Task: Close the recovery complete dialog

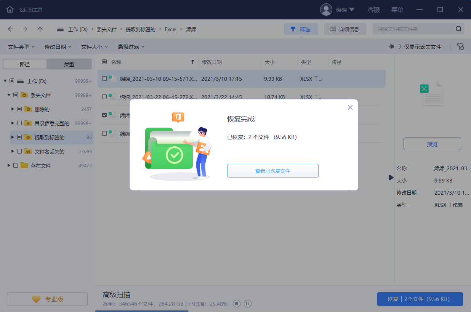Action: 350,107
